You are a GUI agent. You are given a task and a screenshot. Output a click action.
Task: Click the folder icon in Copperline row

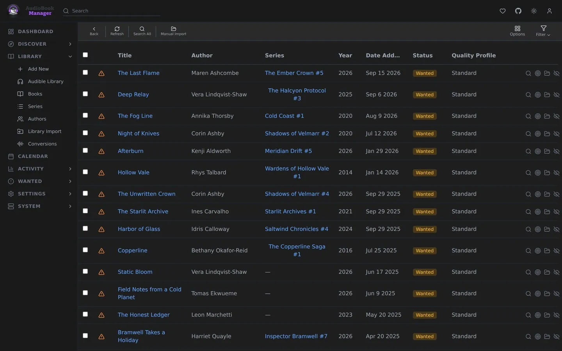pyautogui.click(x=547, y=251)
